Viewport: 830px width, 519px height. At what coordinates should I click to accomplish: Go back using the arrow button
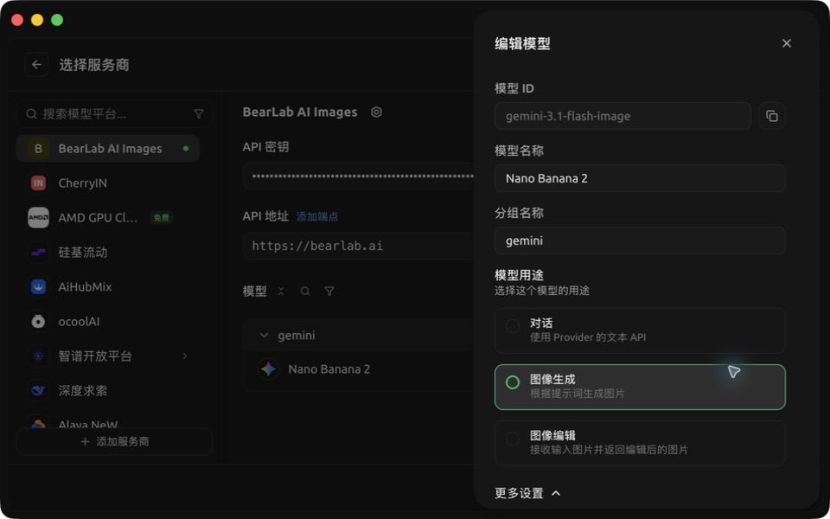pyautogui.click(x=36, y=65)
